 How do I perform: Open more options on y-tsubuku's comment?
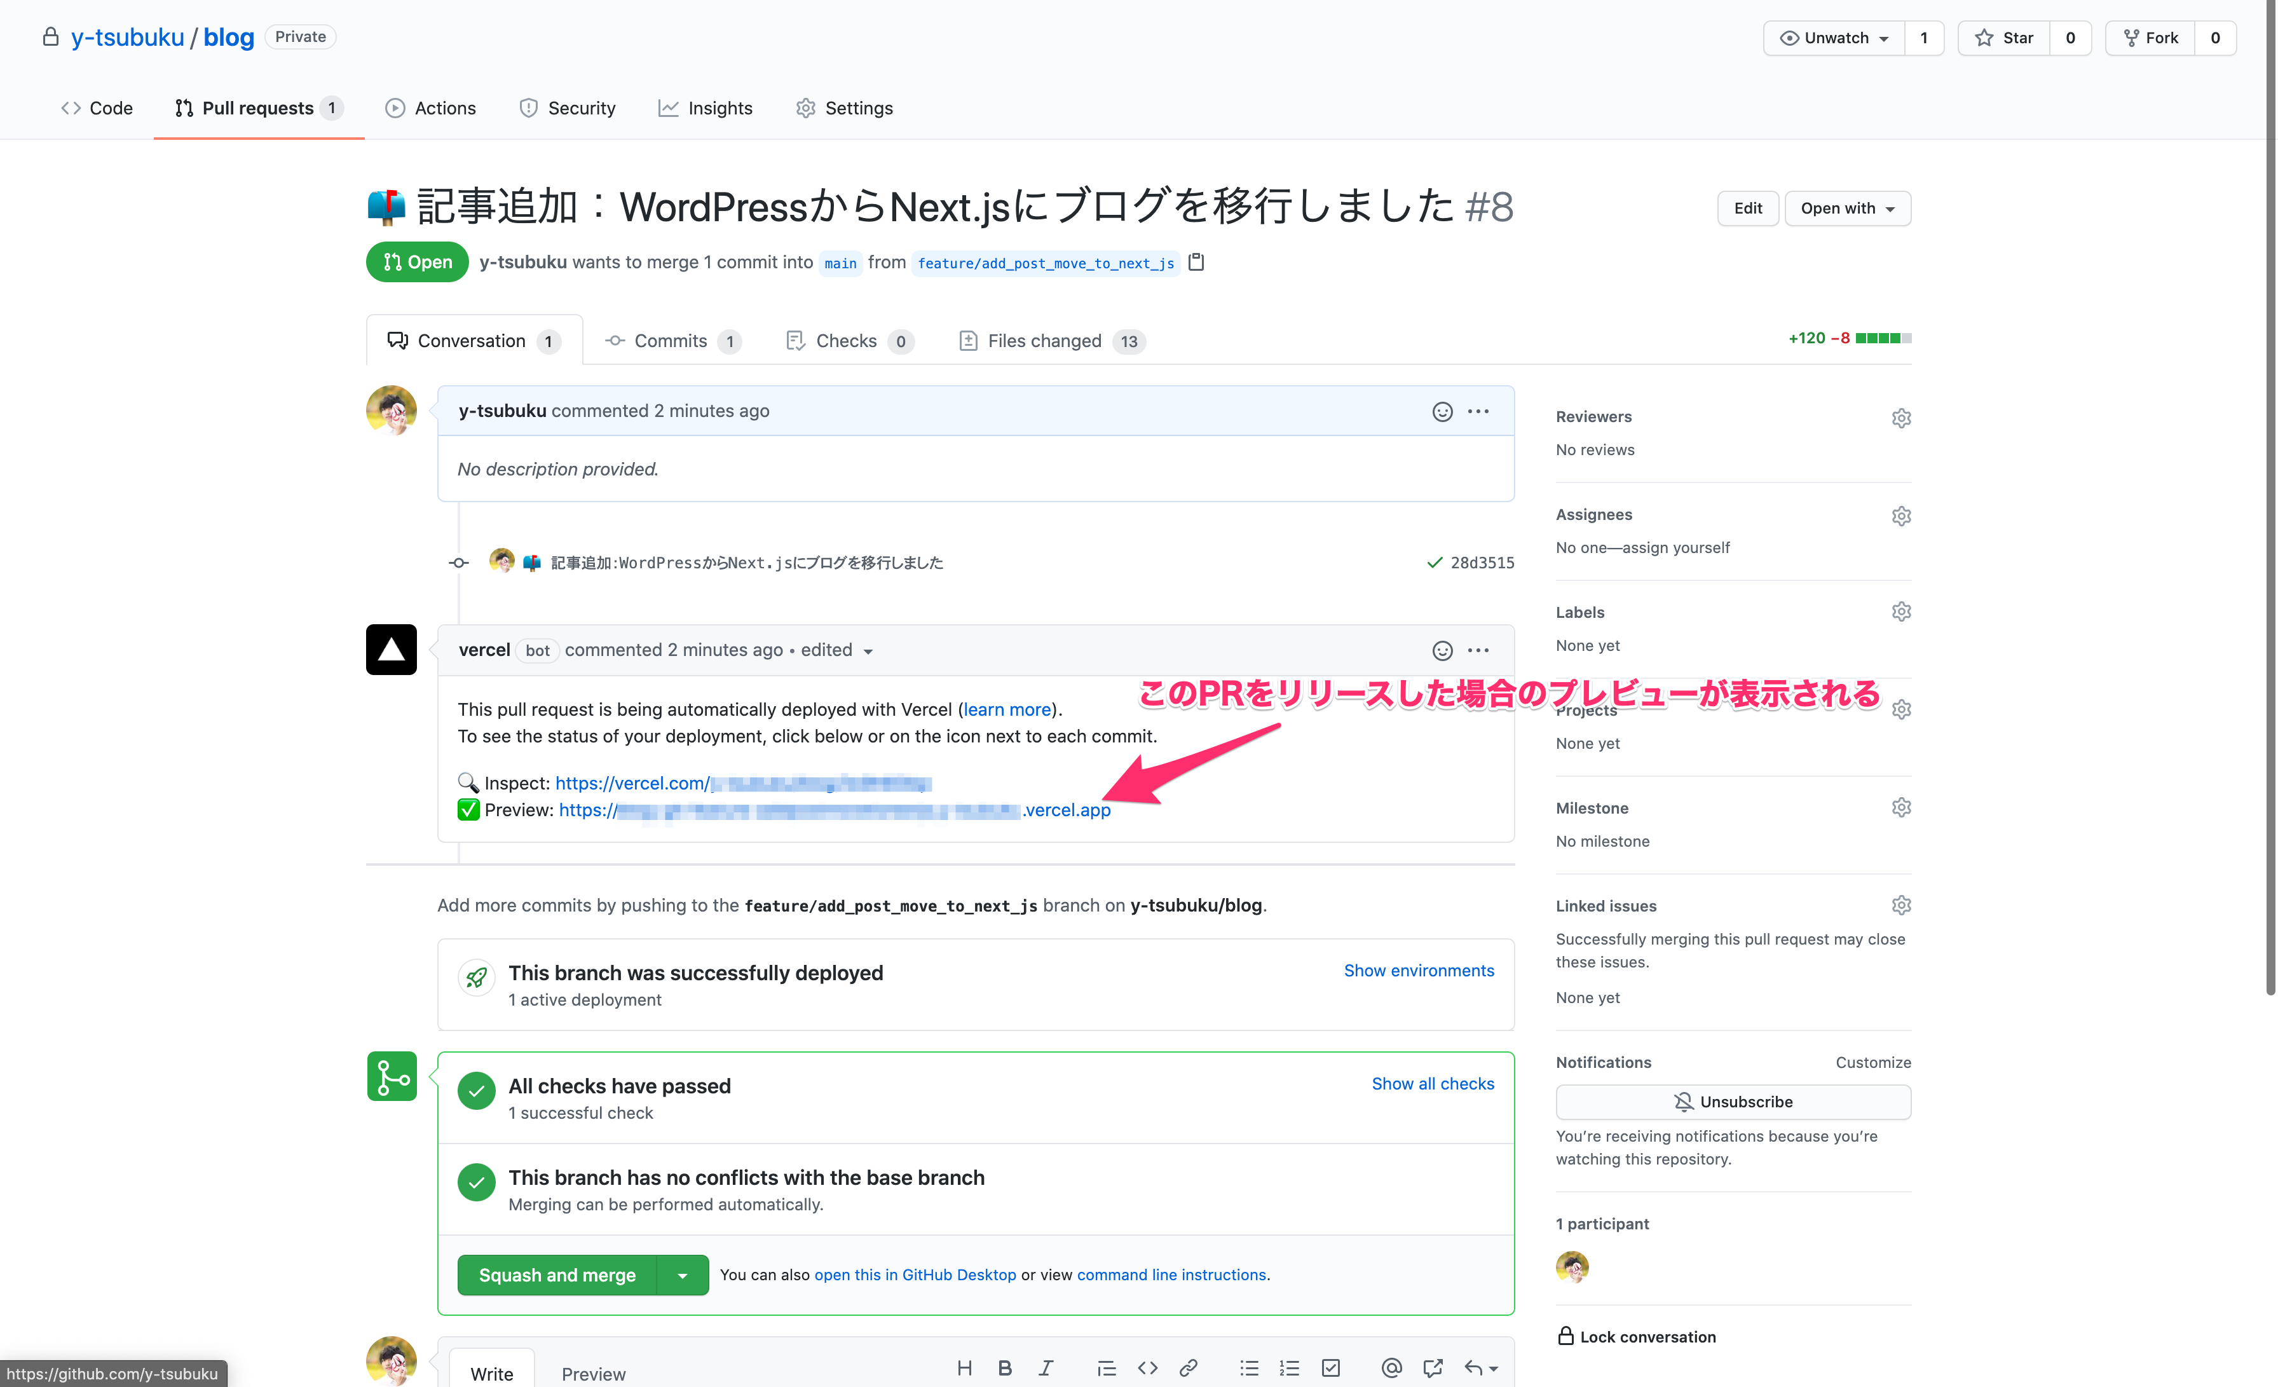[1478, 411]
